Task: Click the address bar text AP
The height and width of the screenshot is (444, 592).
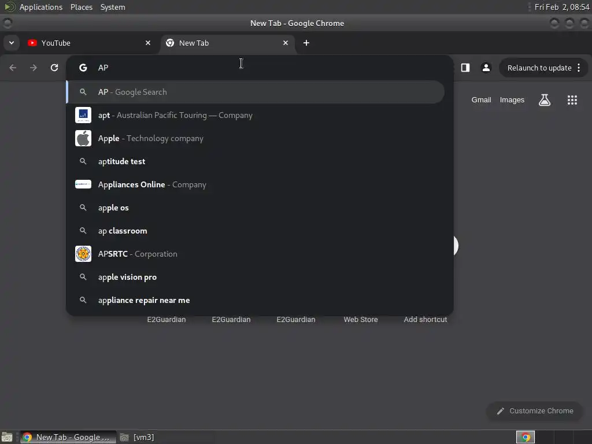Action: [x=103, y=68]
